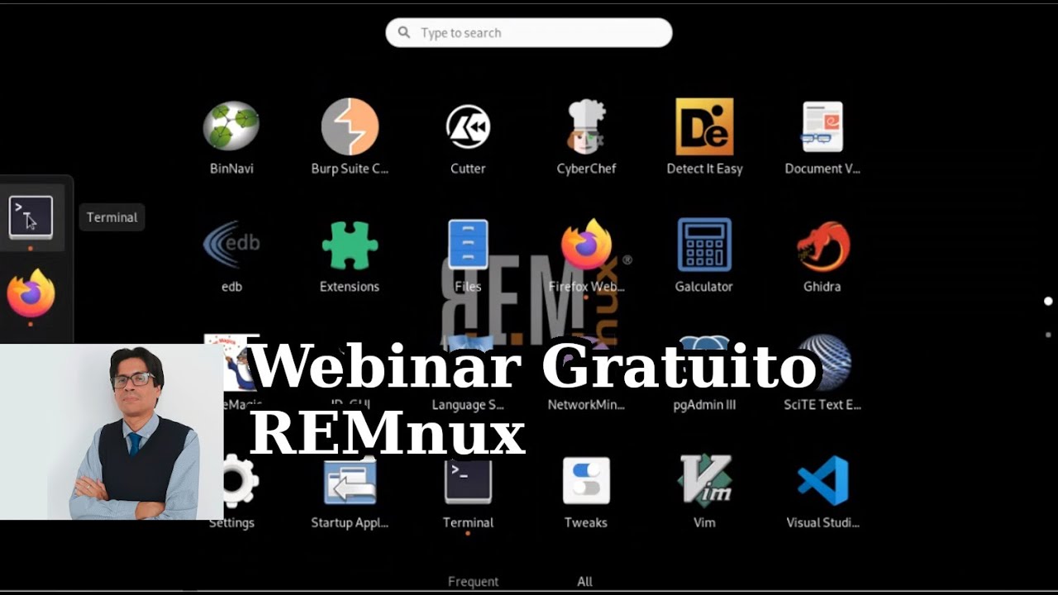Launch CyberChef
This screenshot has width=1058, height=595.
click(x=586, y=127)
